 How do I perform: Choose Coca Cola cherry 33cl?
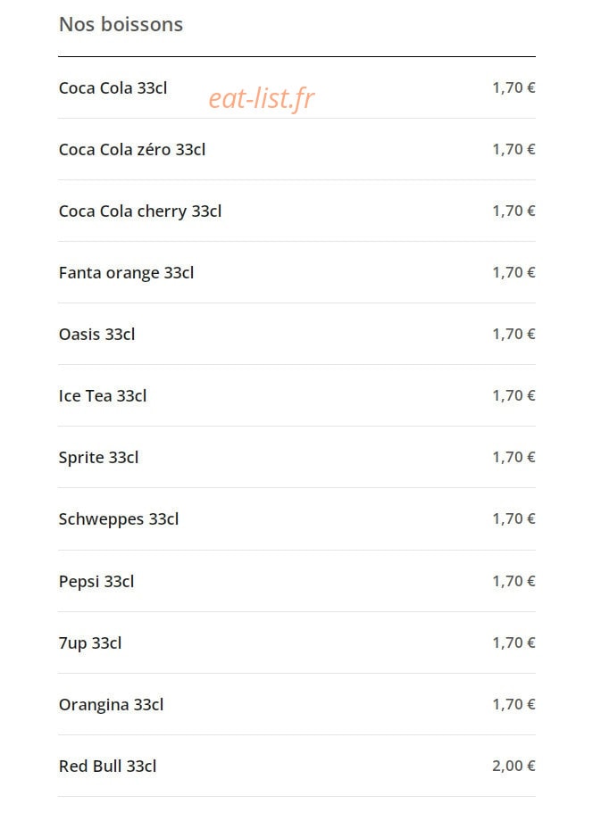(139, 211)
